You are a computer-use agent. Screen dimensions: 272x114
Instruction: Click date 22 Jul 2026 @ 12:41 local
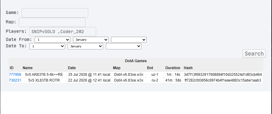click(x=89, y=80)
